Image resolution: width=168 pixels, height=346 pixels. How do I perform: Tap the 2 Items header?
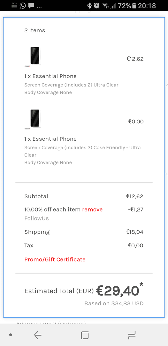[35, 30]
